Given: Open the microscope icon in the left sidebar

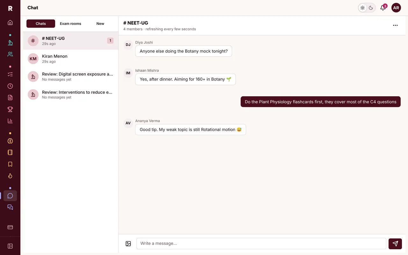Looking at the screenshot, I should (x=10, y=43).
